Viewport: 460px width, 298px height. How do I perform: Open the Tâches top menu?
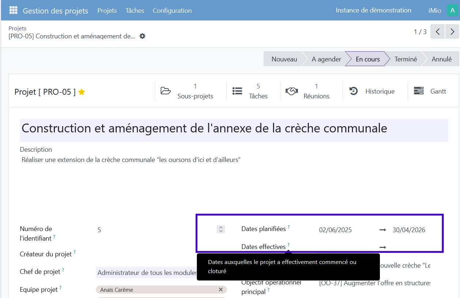click(135, 11)
